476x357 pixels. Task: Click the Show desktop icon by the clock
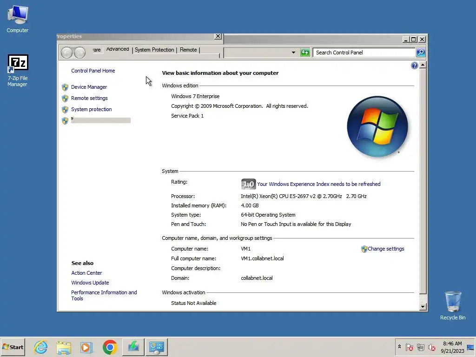click(470, 347)
